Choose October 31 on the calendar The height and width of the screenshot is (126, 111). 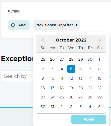click(52, 107)
